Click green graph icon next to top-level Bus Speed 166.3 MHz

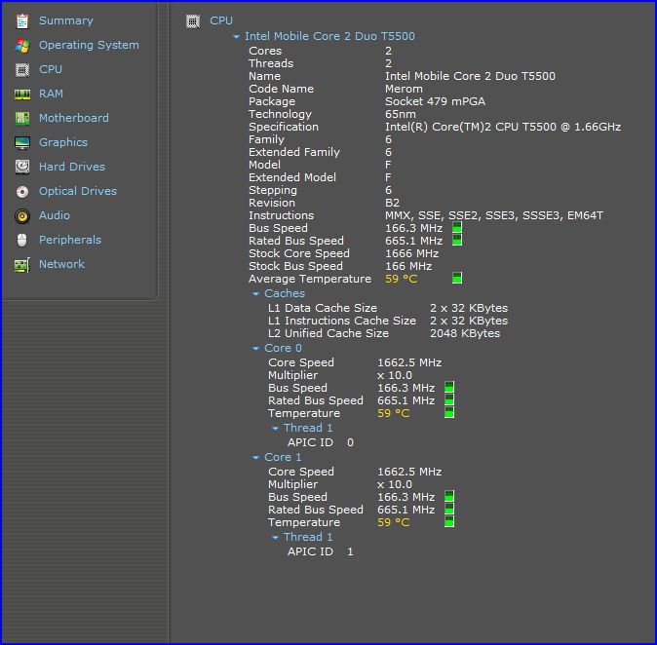[x=457, y=227]
